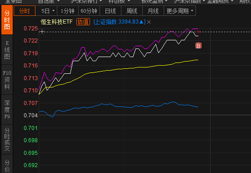The width and height of the screenshot is (251, 173).
Task: Open the 科创板 menu dropdown
Action: click(119, 1)
